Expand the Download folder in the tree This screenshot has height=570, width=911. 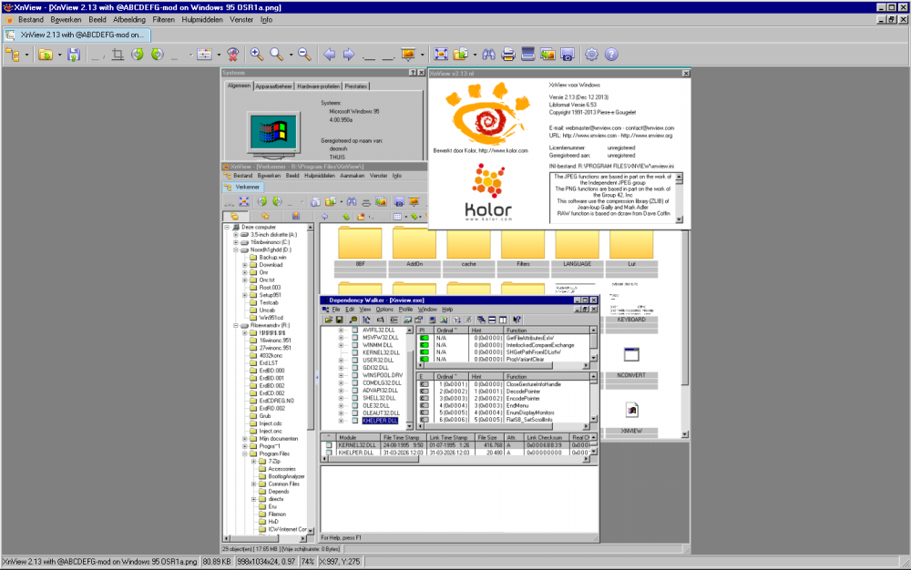(x=244, y=265)
